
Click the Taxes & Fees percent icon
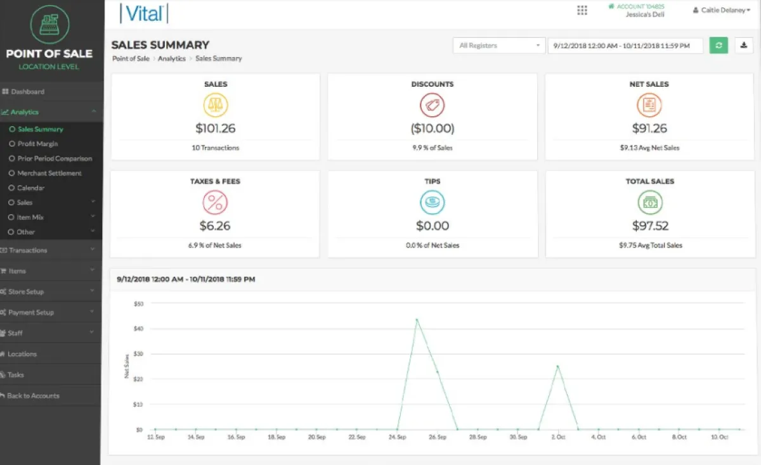(x=215, y=203)
